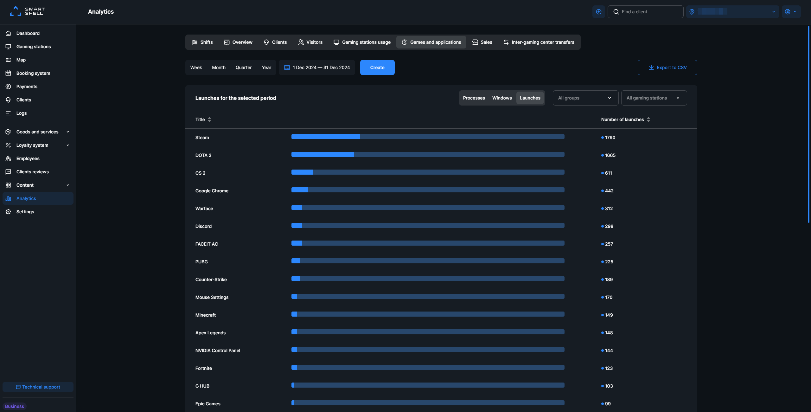Image resolution: width=811 pixels, height=412 pixels.
Task: Click the Settings gear icon
Action: click(8, 212)
